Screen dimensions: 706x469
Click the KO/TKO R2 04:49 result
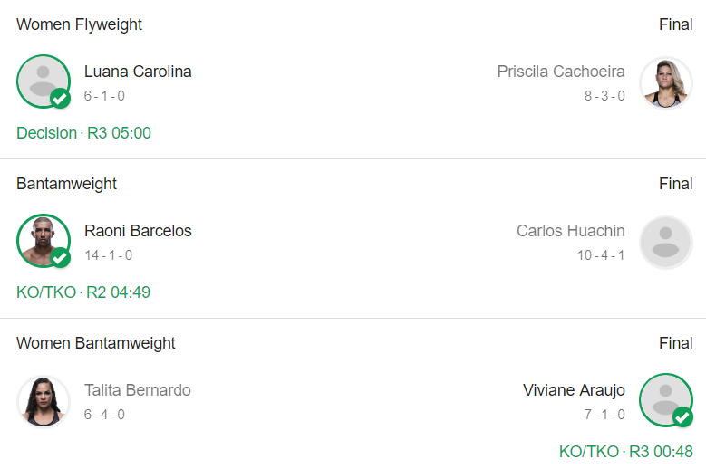(x=83, y=292)
